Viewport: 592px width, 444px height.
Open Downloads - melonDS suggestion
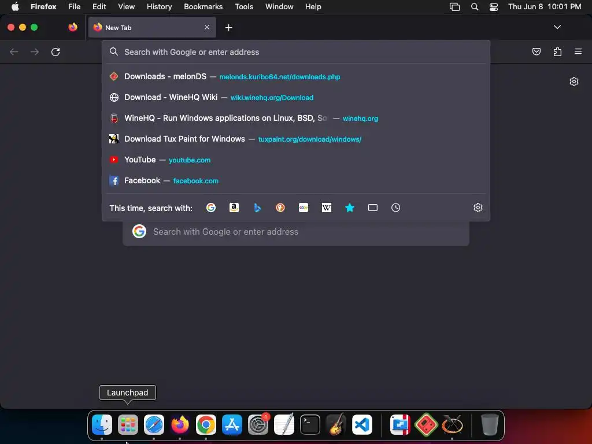point(296,77)
